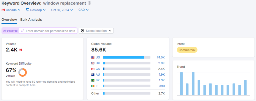Click the Commercial intent badge
256x101 pixels.
click(x=187, y=50)
